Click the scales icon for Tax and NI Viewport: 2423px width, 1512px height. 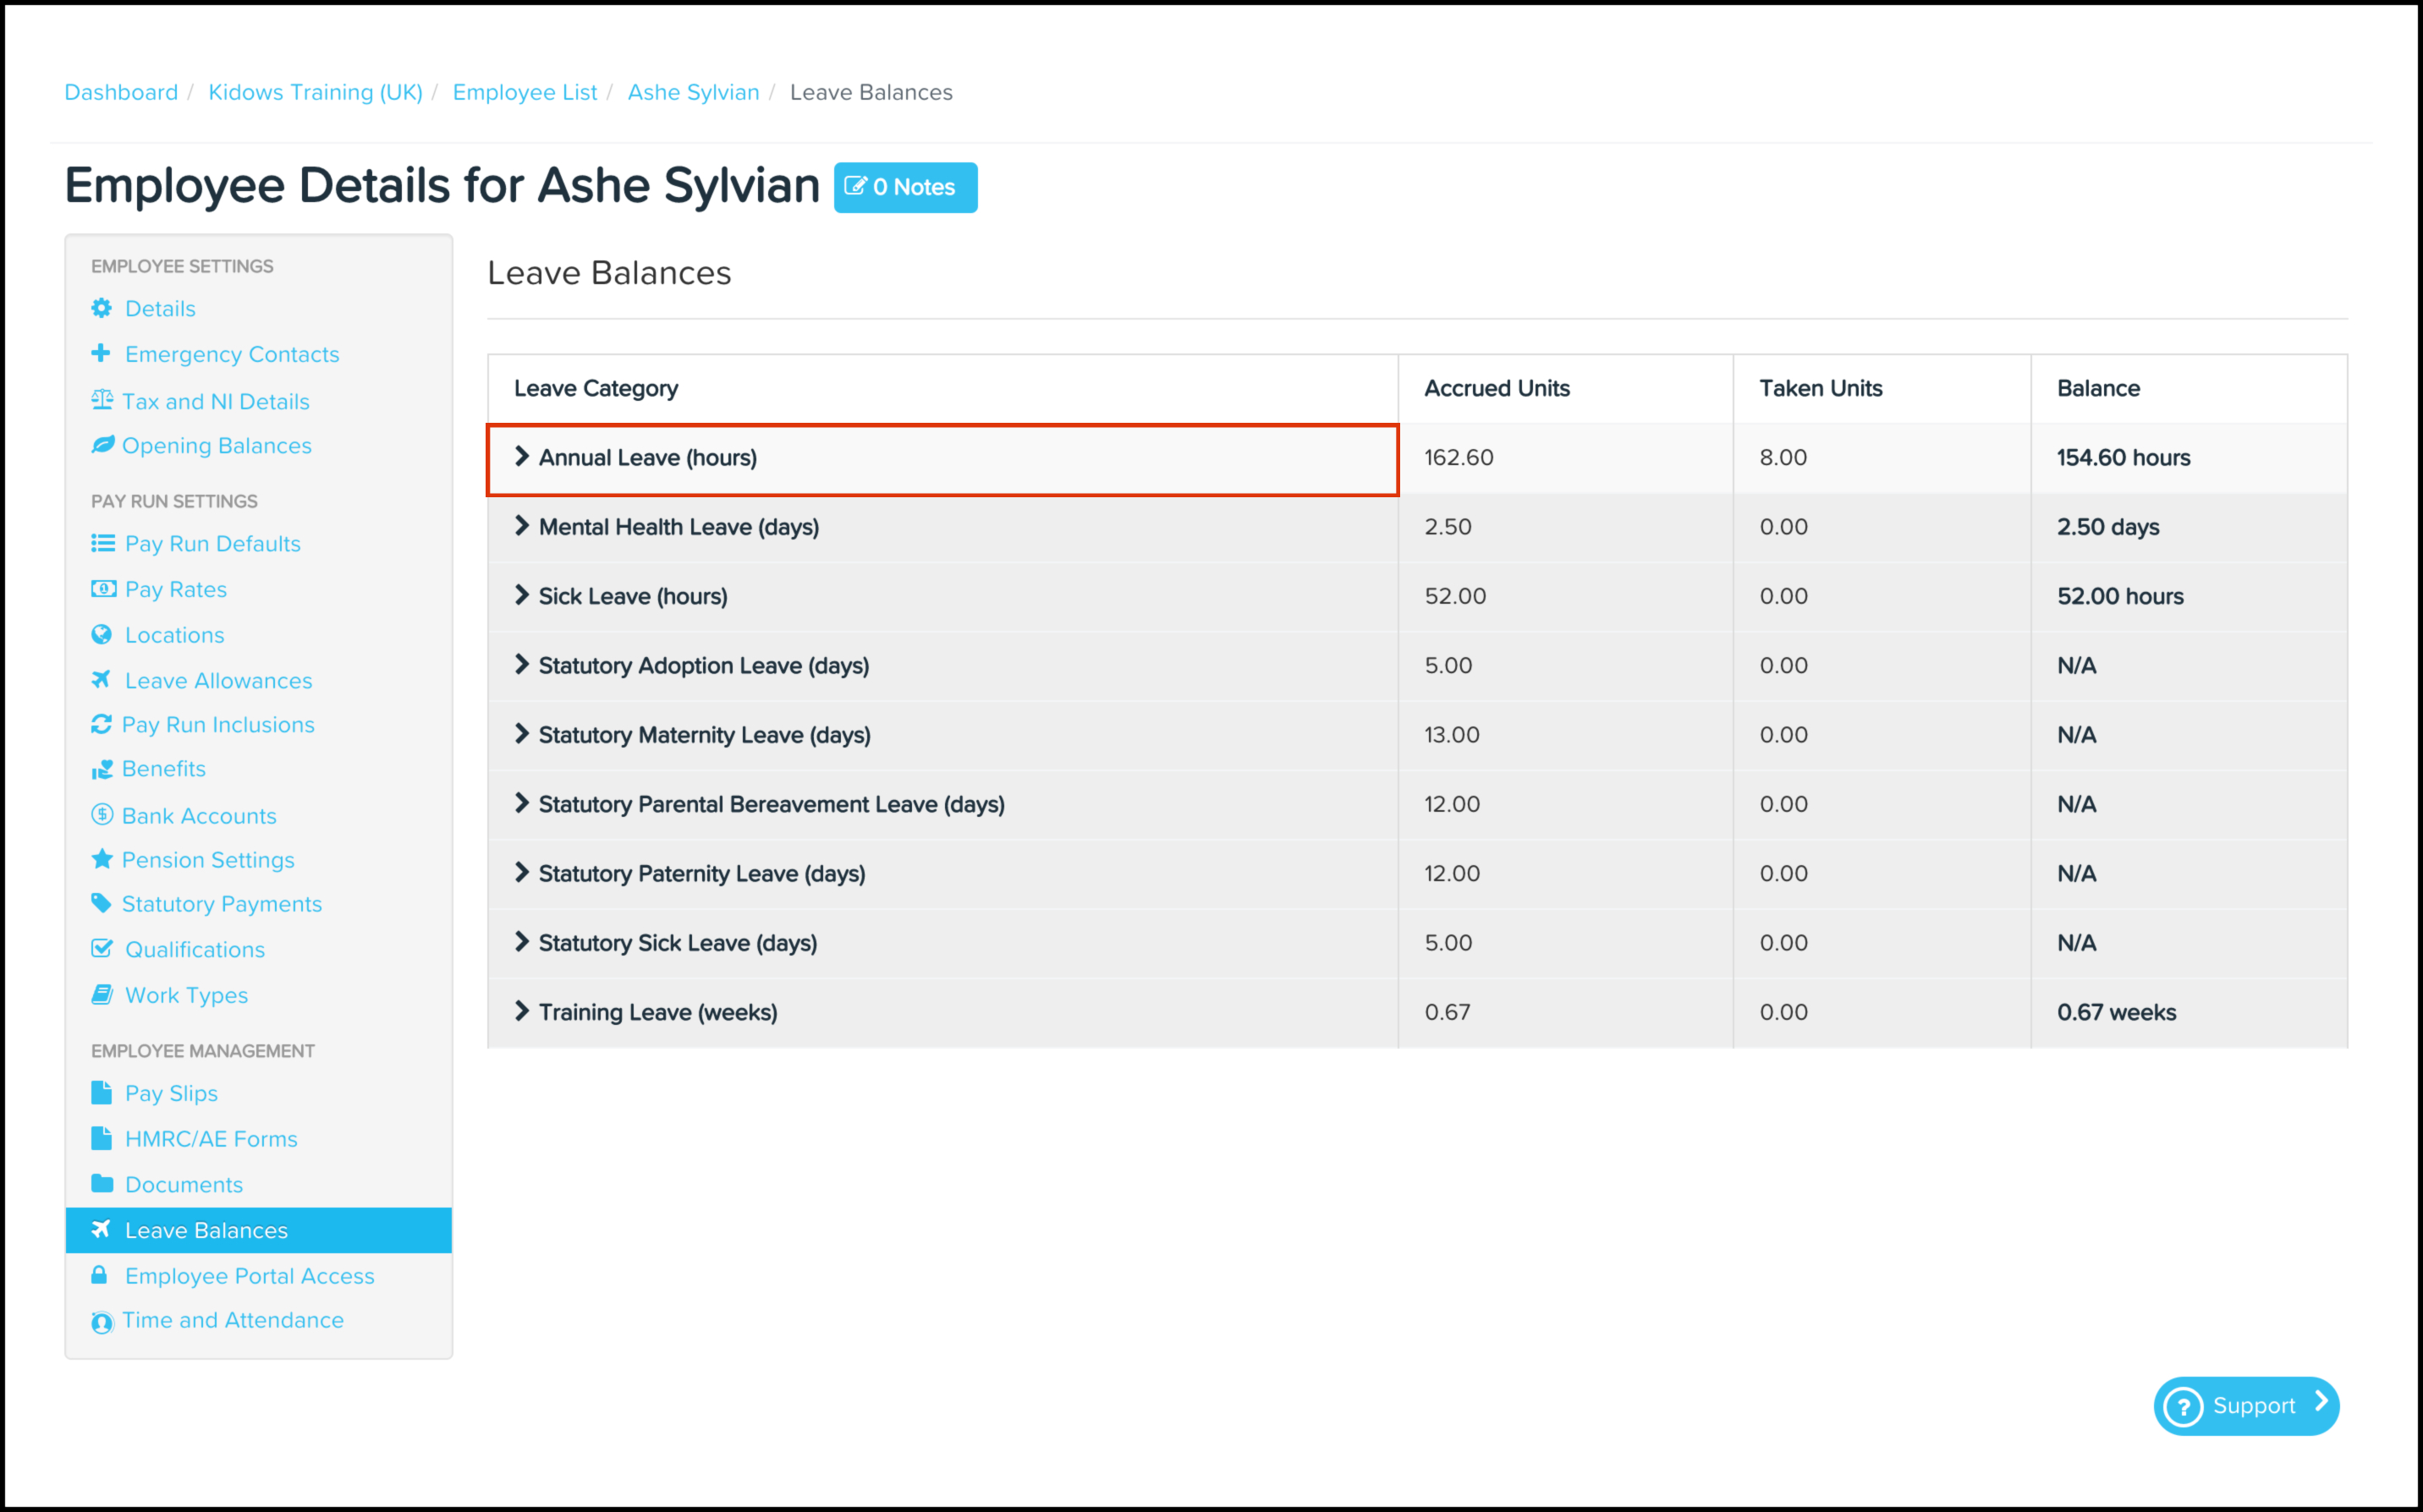(102, 400)
